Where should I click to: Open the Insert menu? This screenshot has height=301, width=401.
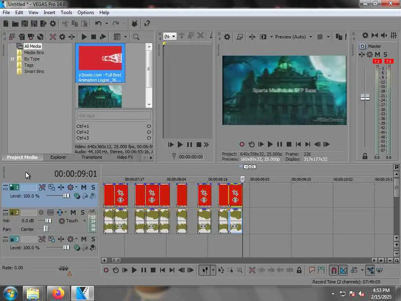(49, 13)
